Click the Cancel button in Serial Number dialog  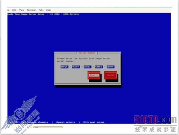pyautogui.click(x=110, y=75)
